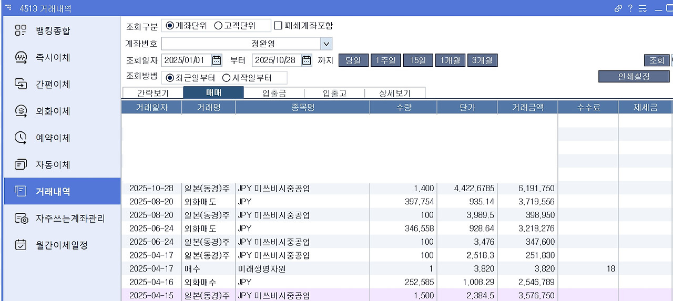
Task: Click price 4,422.6785 cell
Action: [x=467, y=188]
